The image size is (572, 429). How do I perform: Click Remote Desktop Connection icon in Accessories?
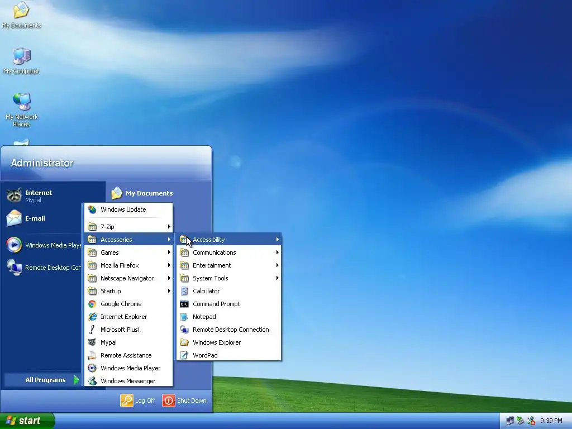(184, 330)
